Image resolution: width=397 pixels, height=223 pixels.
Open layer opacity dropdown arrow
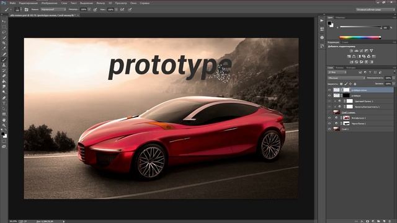393,78
